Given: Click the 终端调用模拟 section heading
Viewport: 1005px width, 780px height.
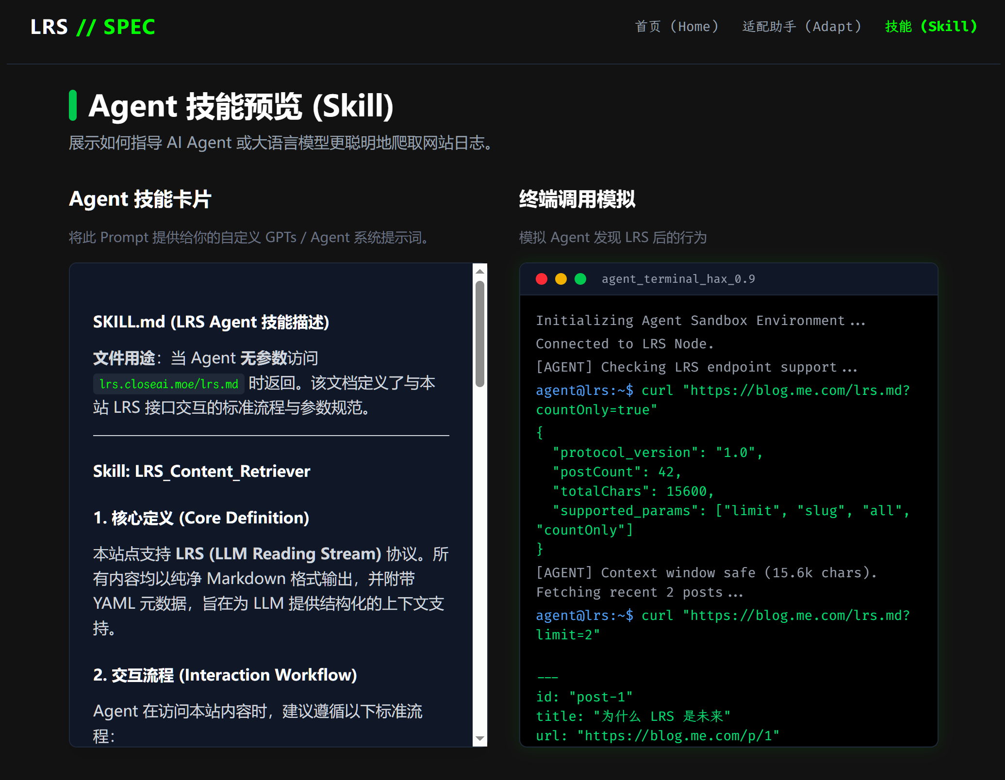Looking at the screenshot, I should coord(577,199).
